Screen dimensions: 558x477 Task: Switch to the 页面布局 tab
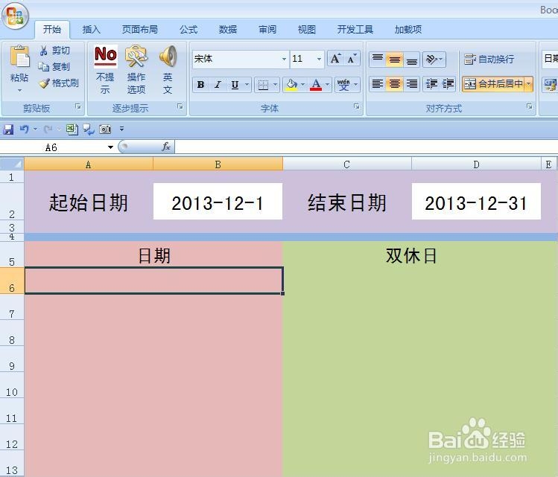click(x=140, y=30)
